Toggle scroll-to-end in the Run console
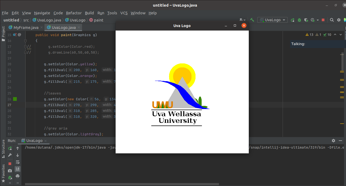346x186 pixels. click(x=18, y=169)
